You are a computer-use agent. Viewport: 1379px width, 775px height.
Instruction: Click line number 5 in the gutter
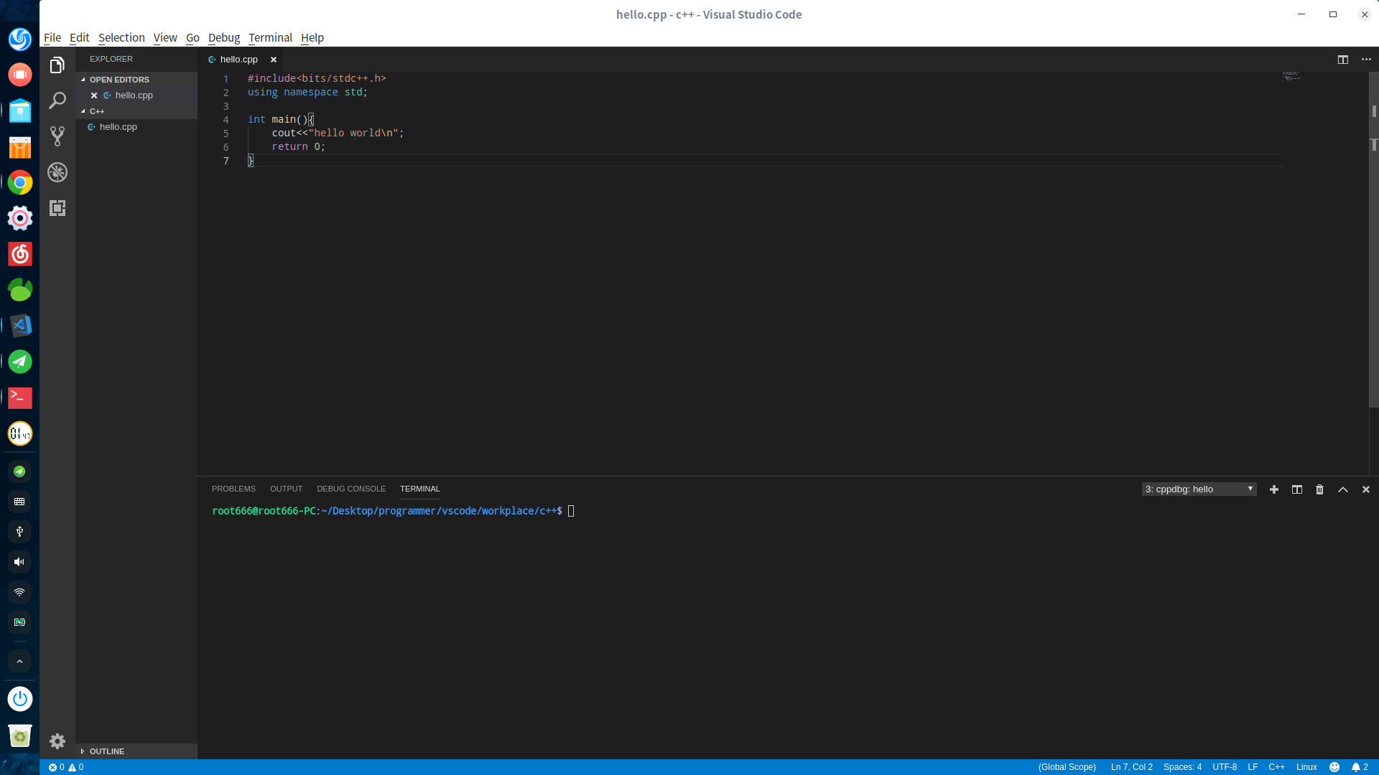point(226,133)
